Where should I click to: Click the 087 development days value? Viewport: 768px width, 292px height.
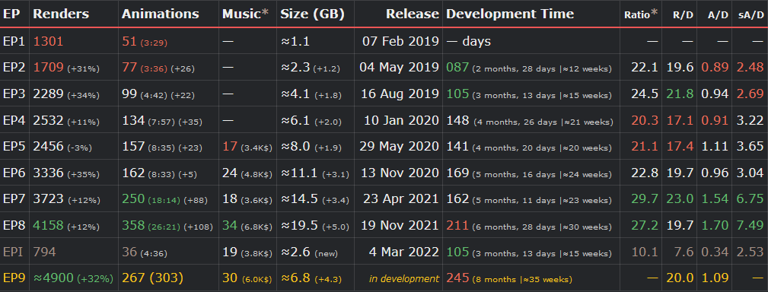[x=457, y=68]
